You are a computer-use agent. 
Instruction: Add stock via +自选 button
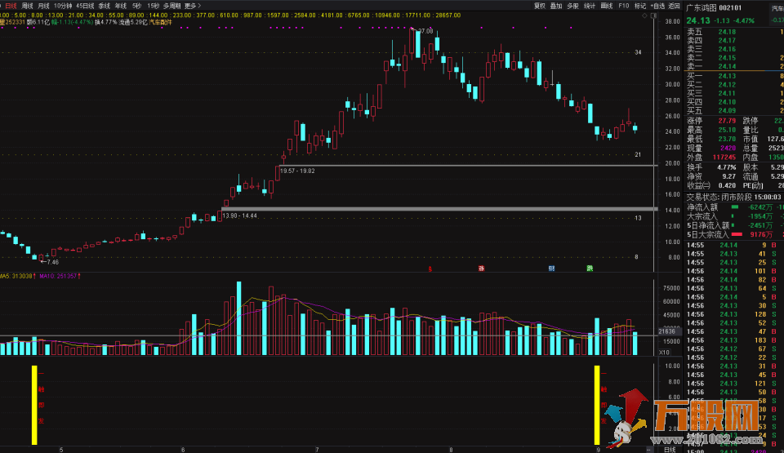tap(657, 6)
